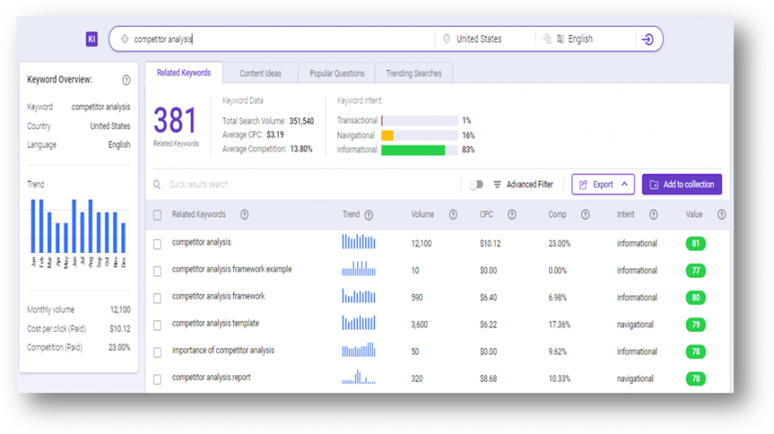Check importance of competitor analysis checkbox

click(x=157, y=352)
